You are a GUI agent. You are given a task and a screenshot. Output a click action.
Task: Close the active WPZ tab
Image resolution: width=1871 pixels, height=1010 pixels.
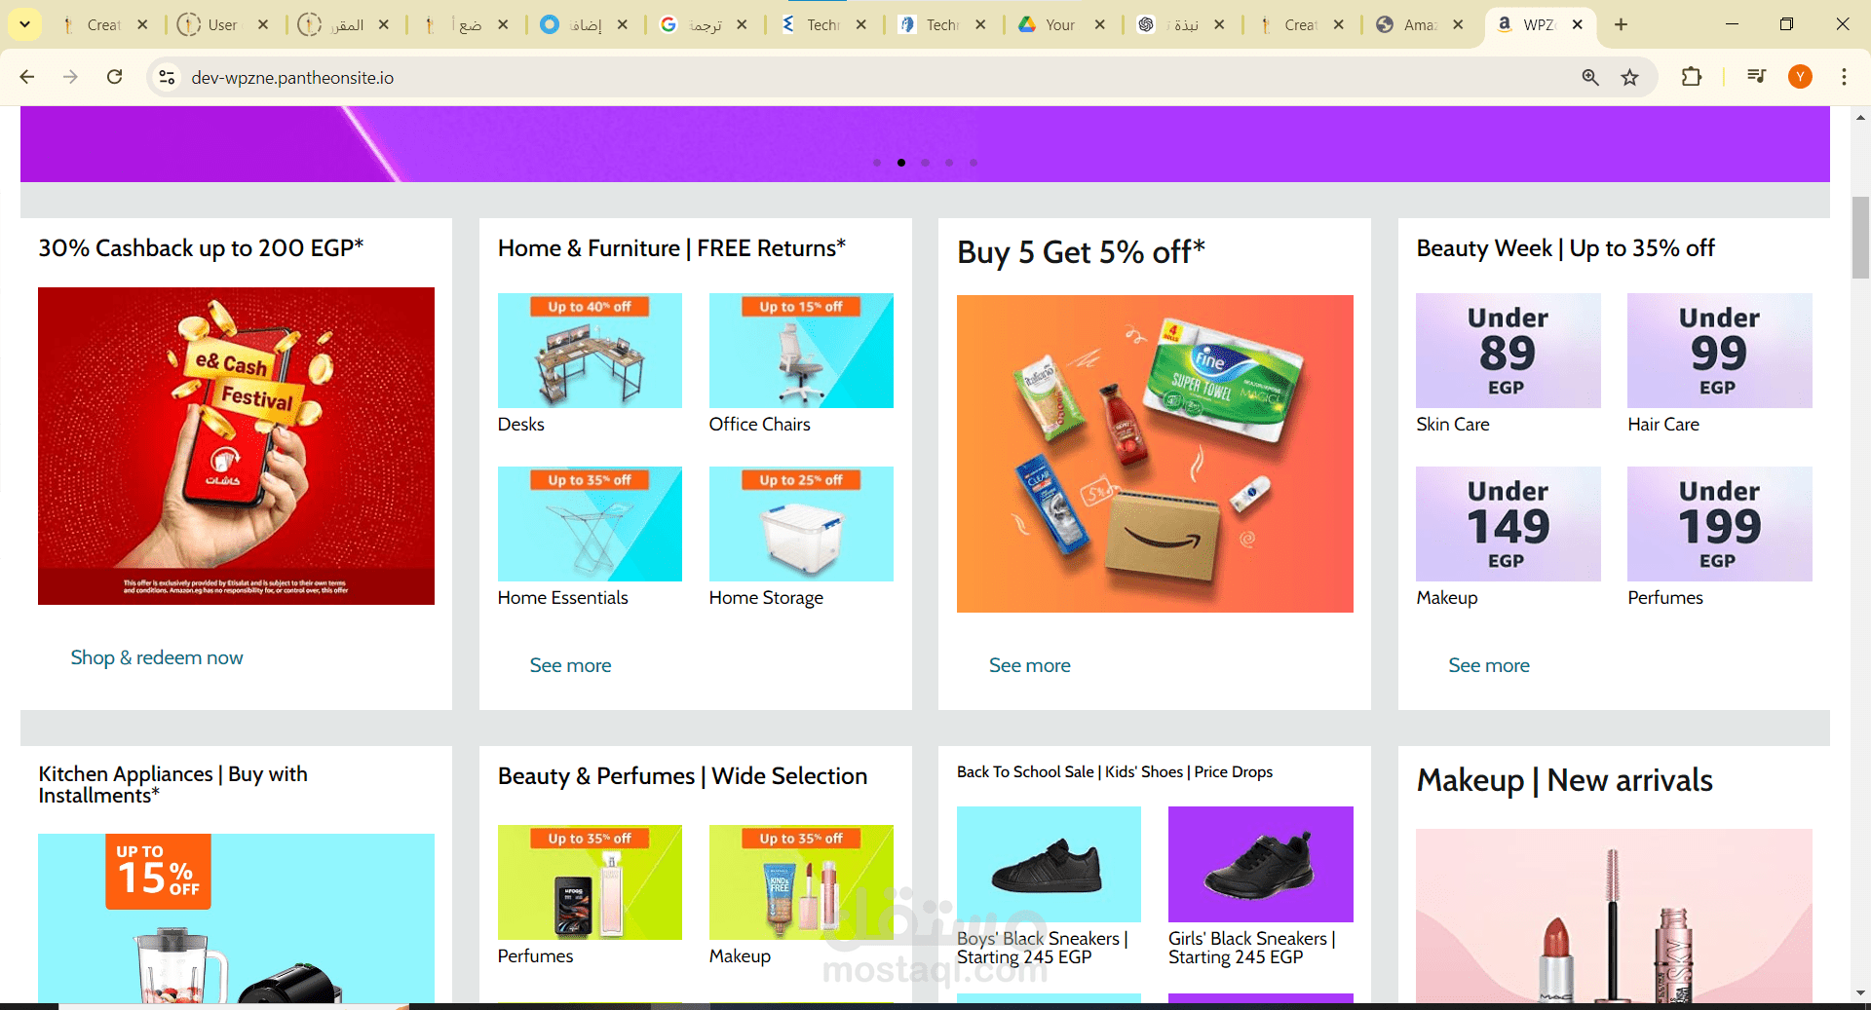point(1577,24)
